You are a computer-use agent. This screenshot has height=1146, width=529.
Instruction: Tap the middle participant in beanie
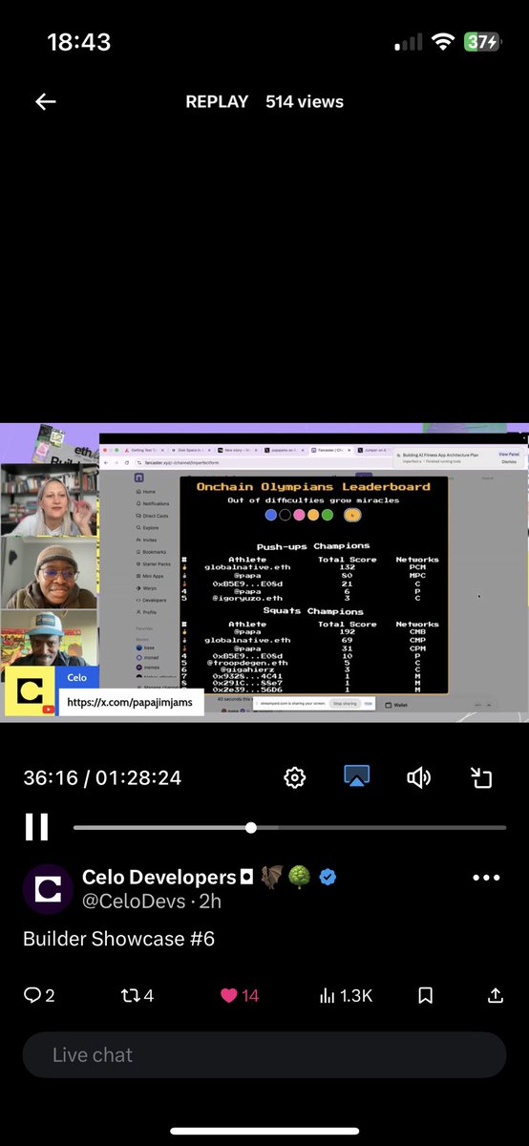pyautogui.click(x=49, y=573)
